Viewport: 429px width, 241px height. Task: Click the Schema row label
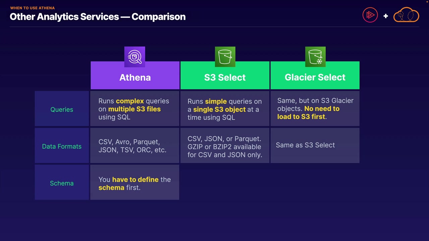[x=62, y=183]
